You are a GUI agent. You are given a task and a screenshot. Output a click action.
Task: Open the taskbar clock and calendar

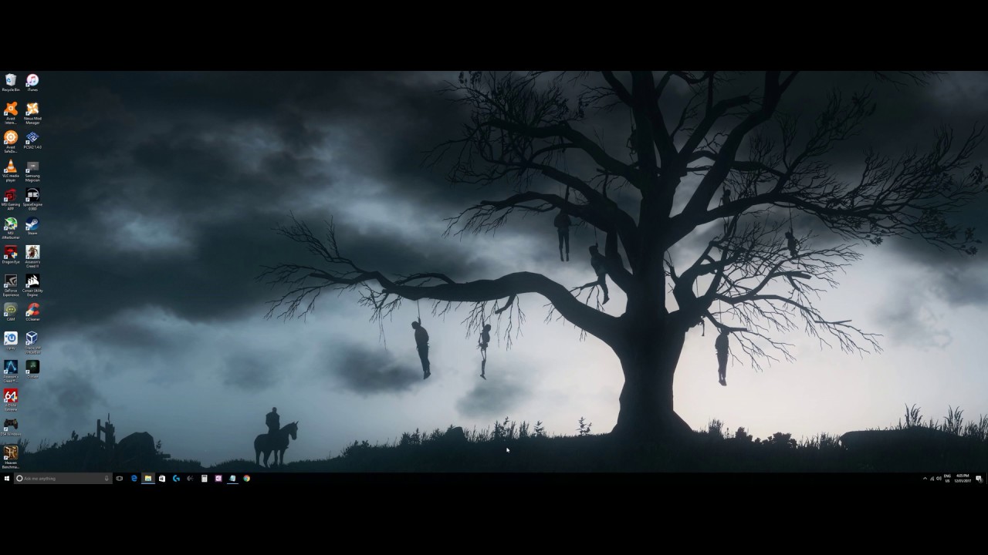coord(963,479)
